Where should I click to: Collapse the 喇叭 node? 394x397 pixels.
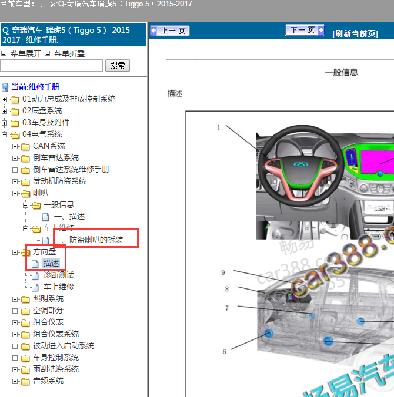(15, 193)
